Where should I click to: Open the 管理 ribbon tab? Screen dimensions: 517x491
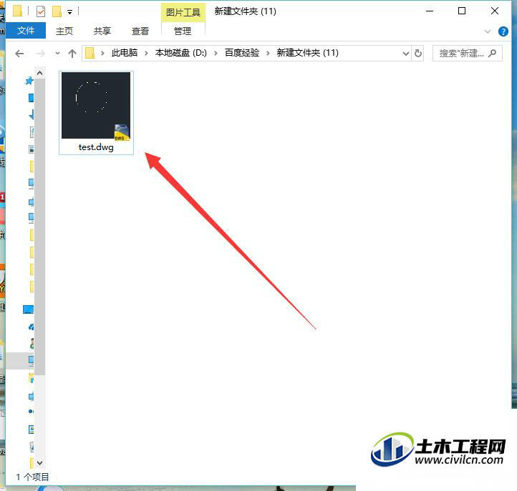tap(183, 31)
